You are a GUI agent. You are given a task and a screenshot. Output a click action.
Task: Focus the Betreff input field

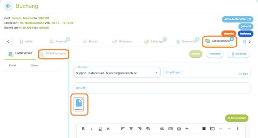coord(162,88)
